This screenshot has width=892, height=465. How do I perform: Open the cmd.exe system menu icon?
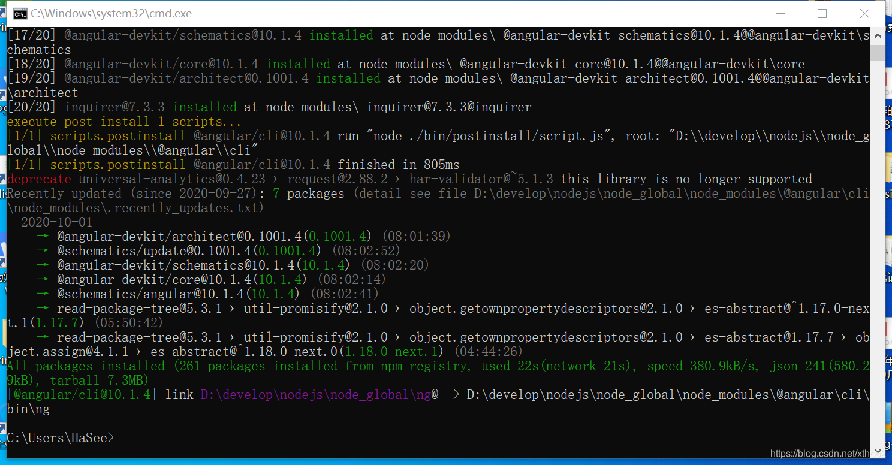19,13
